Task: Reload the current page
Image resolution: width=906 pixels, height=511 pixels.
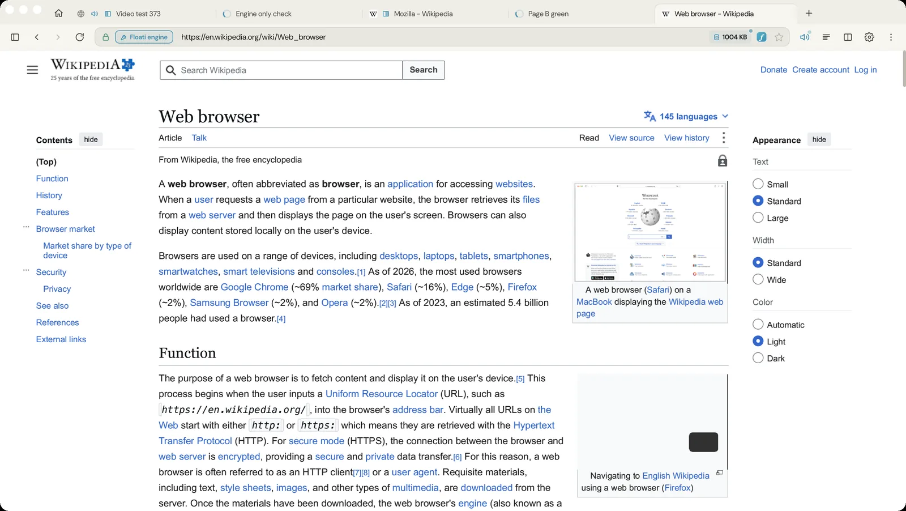Action: [x=80, y=37]
